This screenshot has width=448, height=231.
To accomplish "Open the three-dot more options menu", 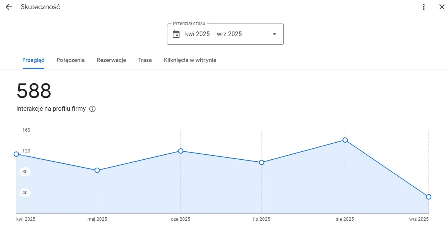I will 424,7.
